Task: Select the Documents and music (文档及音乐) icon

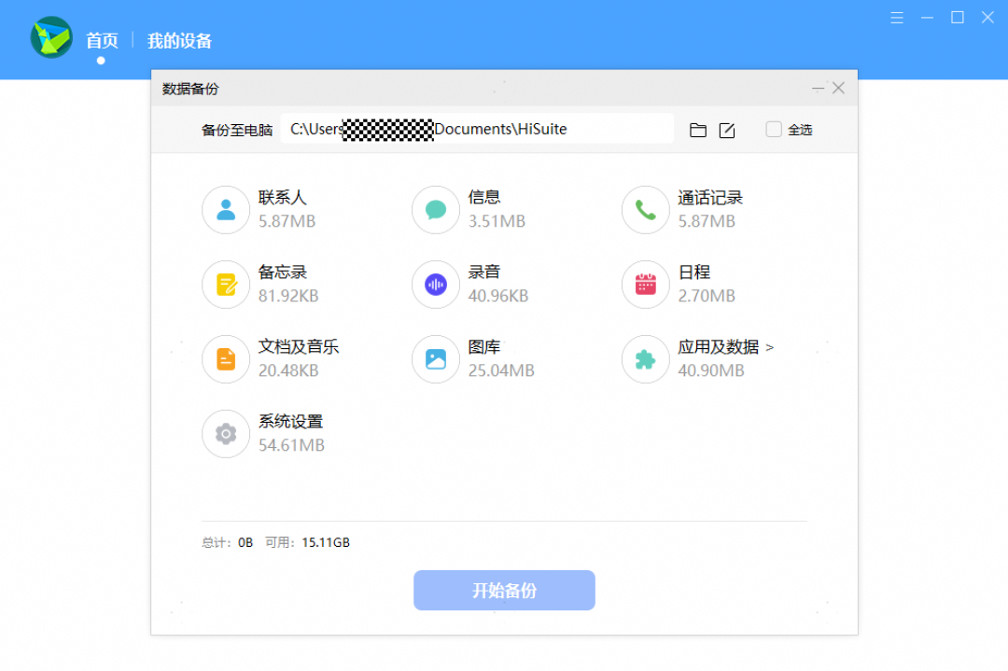Action: pyautogui.click(x=226, y=359)
